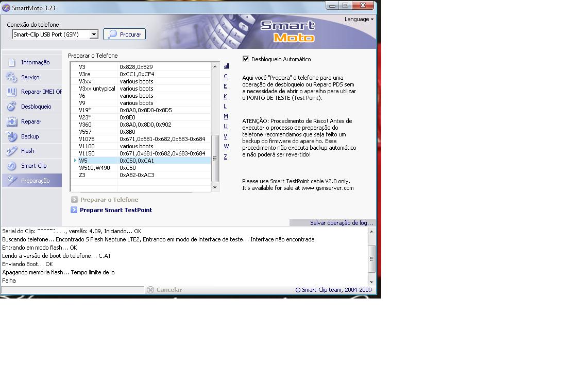This screenshot has width=561, height=368.
Task: Show all models with the 'all' filter
Action: [226, 66]
